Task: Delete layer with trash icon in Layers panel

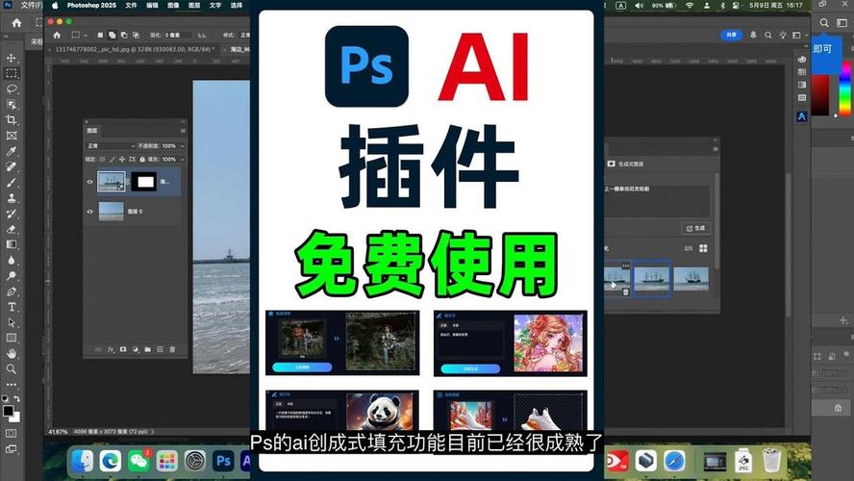Action: (x=172, y=350)
